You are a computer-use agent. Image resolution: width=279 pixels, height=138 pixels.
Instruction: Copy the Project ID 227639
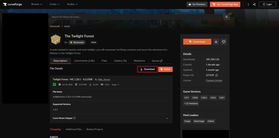pyautogui.click(x=217, y=75)
